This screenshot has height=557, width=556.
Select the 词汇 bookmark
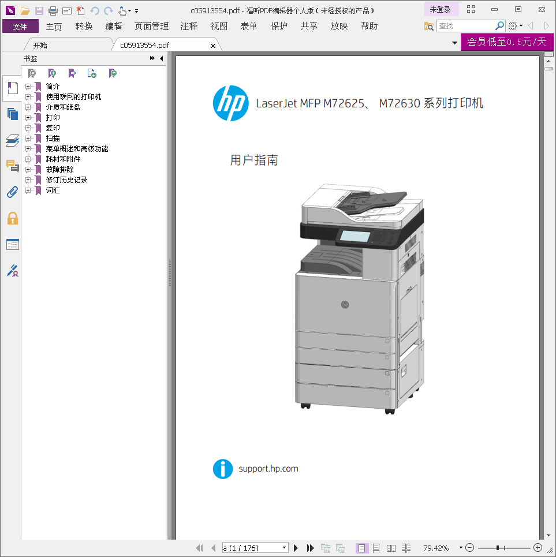[x=53, y=190]
